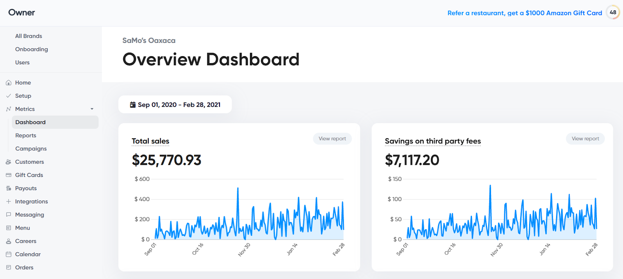Viewport: 623px width, 279px height.
Task: Collapse the Metrics section arrow
Action: [x=92, y=109]
